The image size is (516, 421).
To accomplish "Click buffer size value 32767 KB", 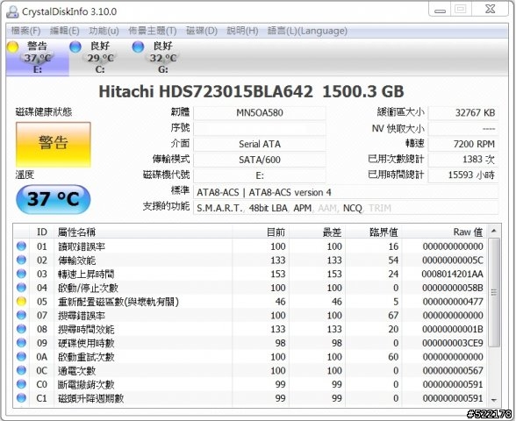I will (463, 113).
